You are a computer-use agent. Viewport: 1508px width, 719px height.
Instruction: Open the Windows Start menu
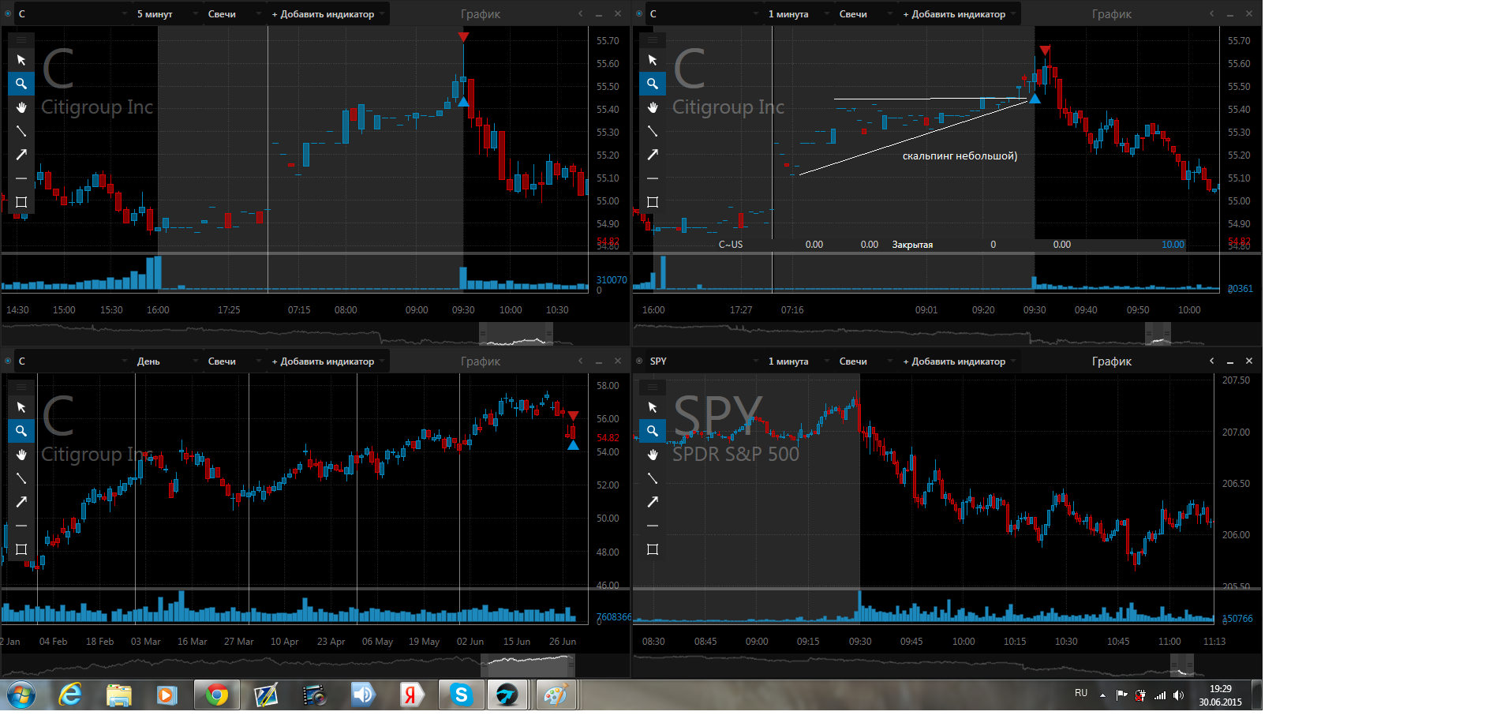pyautogui.click(x=21, y=695)
